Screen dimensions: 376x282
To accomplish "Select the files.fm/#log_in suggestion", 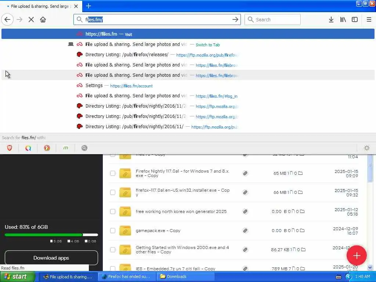I will click(x=188, y=96).
